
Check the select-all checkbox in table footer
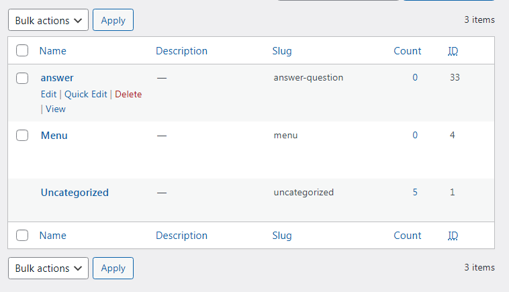tap(22, 235)
